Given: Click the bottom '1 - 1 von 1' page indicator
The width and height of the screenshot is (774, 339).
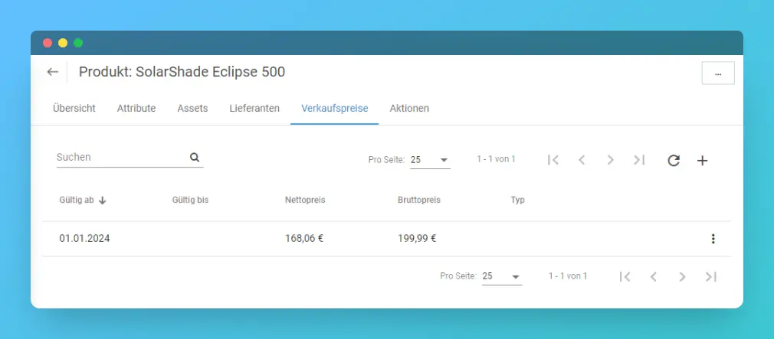Looking at the screenshot, I should tap(568, 276).
